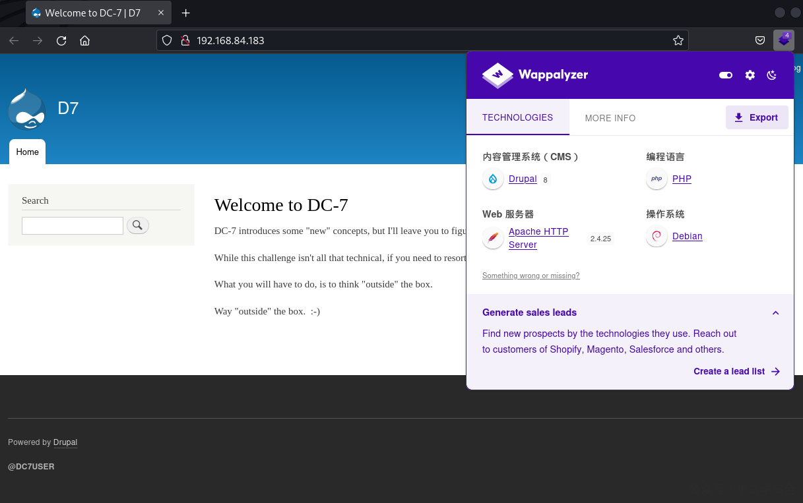The height and width of the screenshot is (503, 803).
Task: Click the Apache feather icon
Action: coord(493,238)
